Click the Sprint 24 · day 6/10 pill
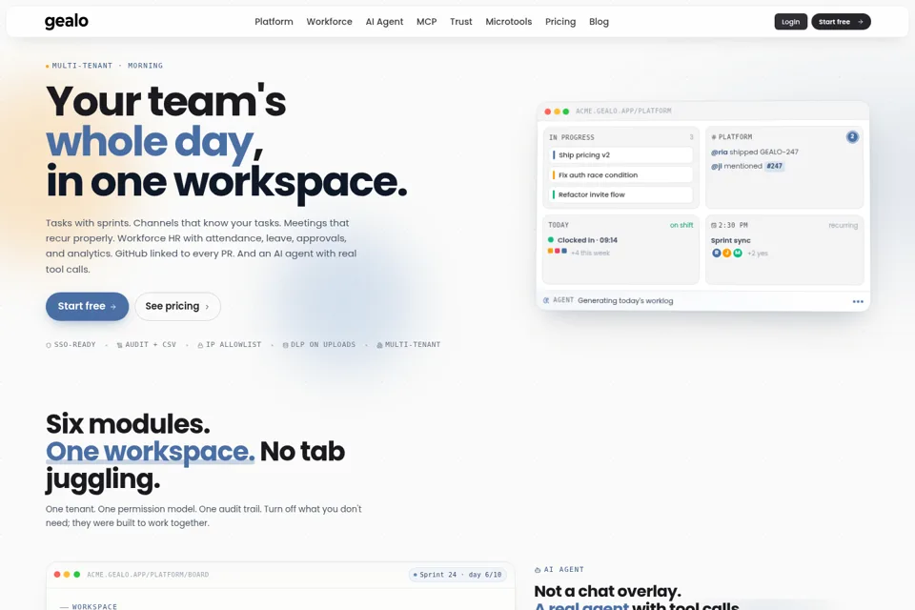This screenshot has width=915, height=610. 457,575
